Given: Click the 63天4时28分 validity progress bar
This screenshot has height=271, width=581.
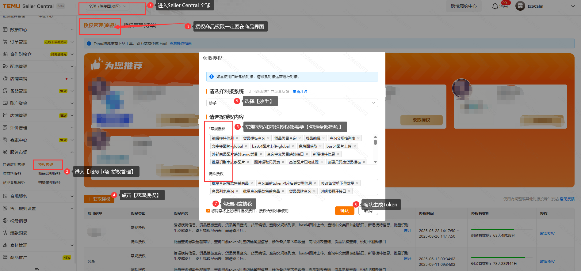Looking at the screenshot, I should (502, 229).
